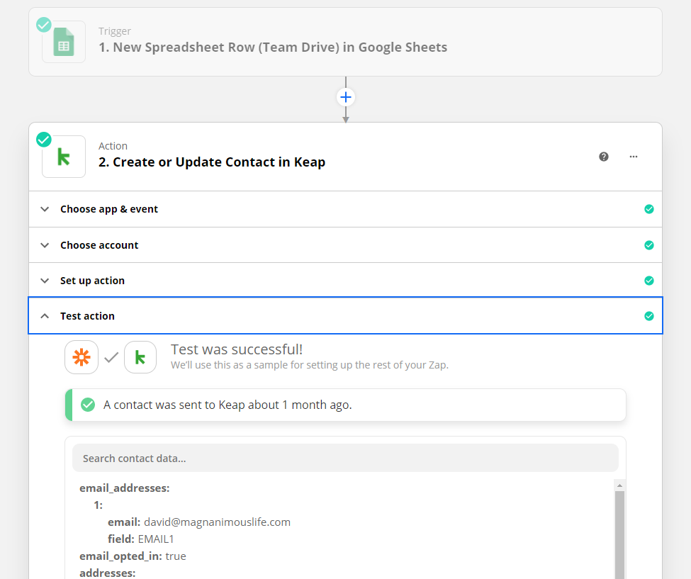Viewport: 691px width, 579px height.
Task: Collapse the Test action section chevron
Action: point(45,316)
